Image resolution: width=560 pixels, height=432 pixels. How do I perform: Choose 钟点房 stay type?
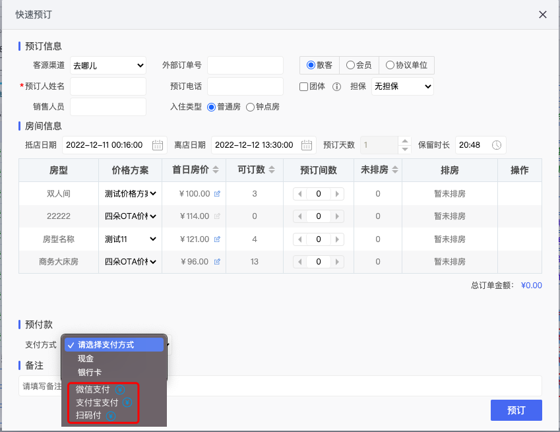click(x=251, y=107)
